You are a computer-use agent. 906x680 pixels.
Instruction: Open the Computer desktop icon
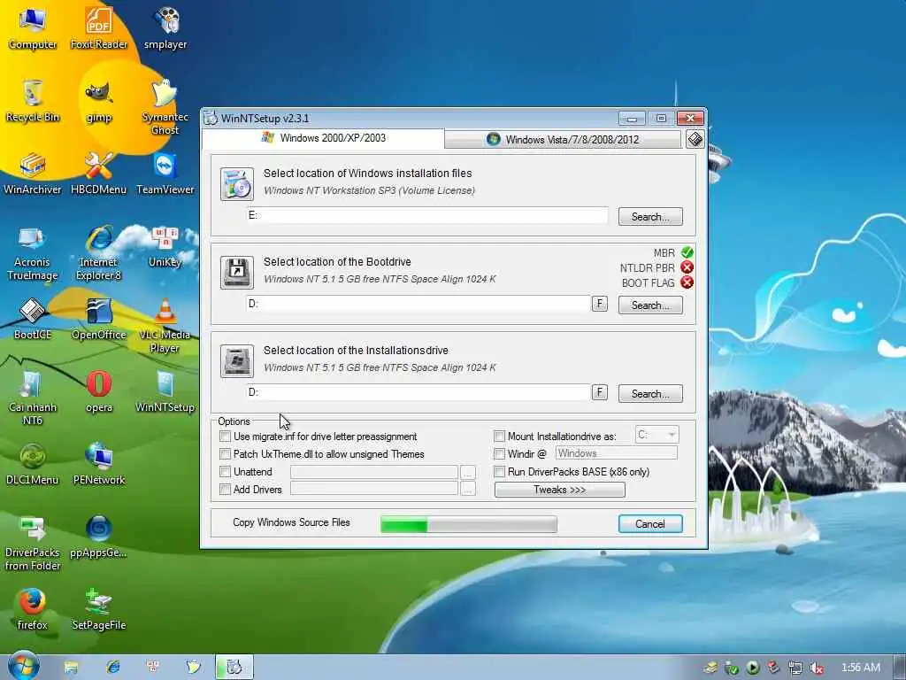click(33, 27)
